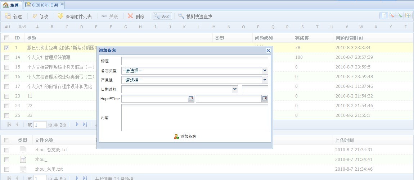Click the folder upload arrow icon
Viewport: 414px width, 180px height.
408,15
